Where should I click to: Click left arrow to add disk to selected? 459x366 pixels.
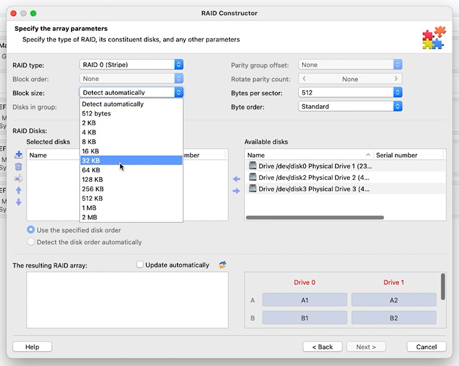click(237, 179)
